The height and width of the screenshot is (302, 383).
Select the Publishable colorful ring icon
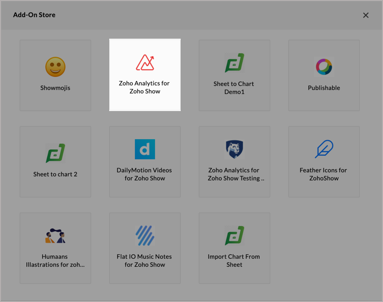(324, 67)
